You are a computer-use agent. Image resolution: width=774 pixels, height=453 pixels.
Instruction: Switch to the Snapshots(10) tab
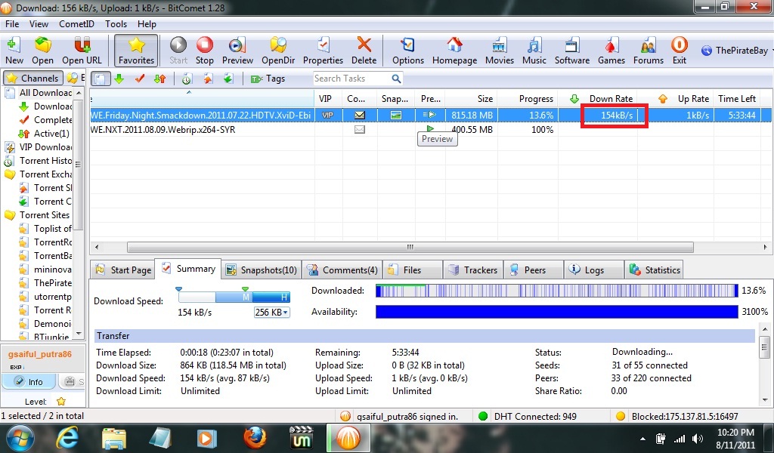(x=262, y=270)
